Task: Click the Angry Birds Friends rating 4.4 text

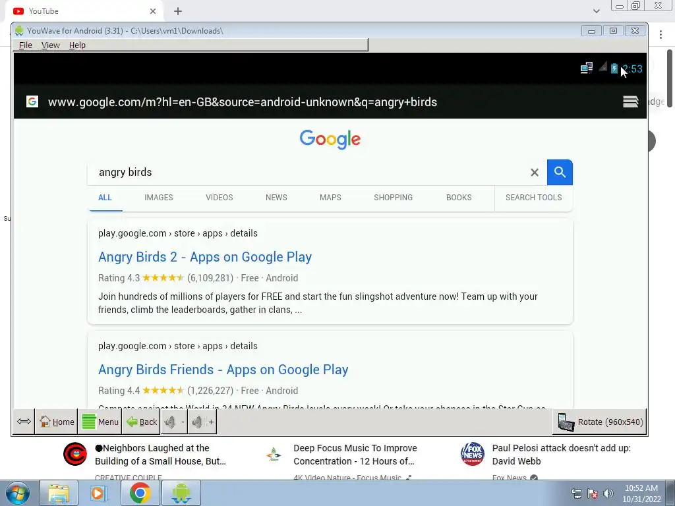Action: (119, 391)
